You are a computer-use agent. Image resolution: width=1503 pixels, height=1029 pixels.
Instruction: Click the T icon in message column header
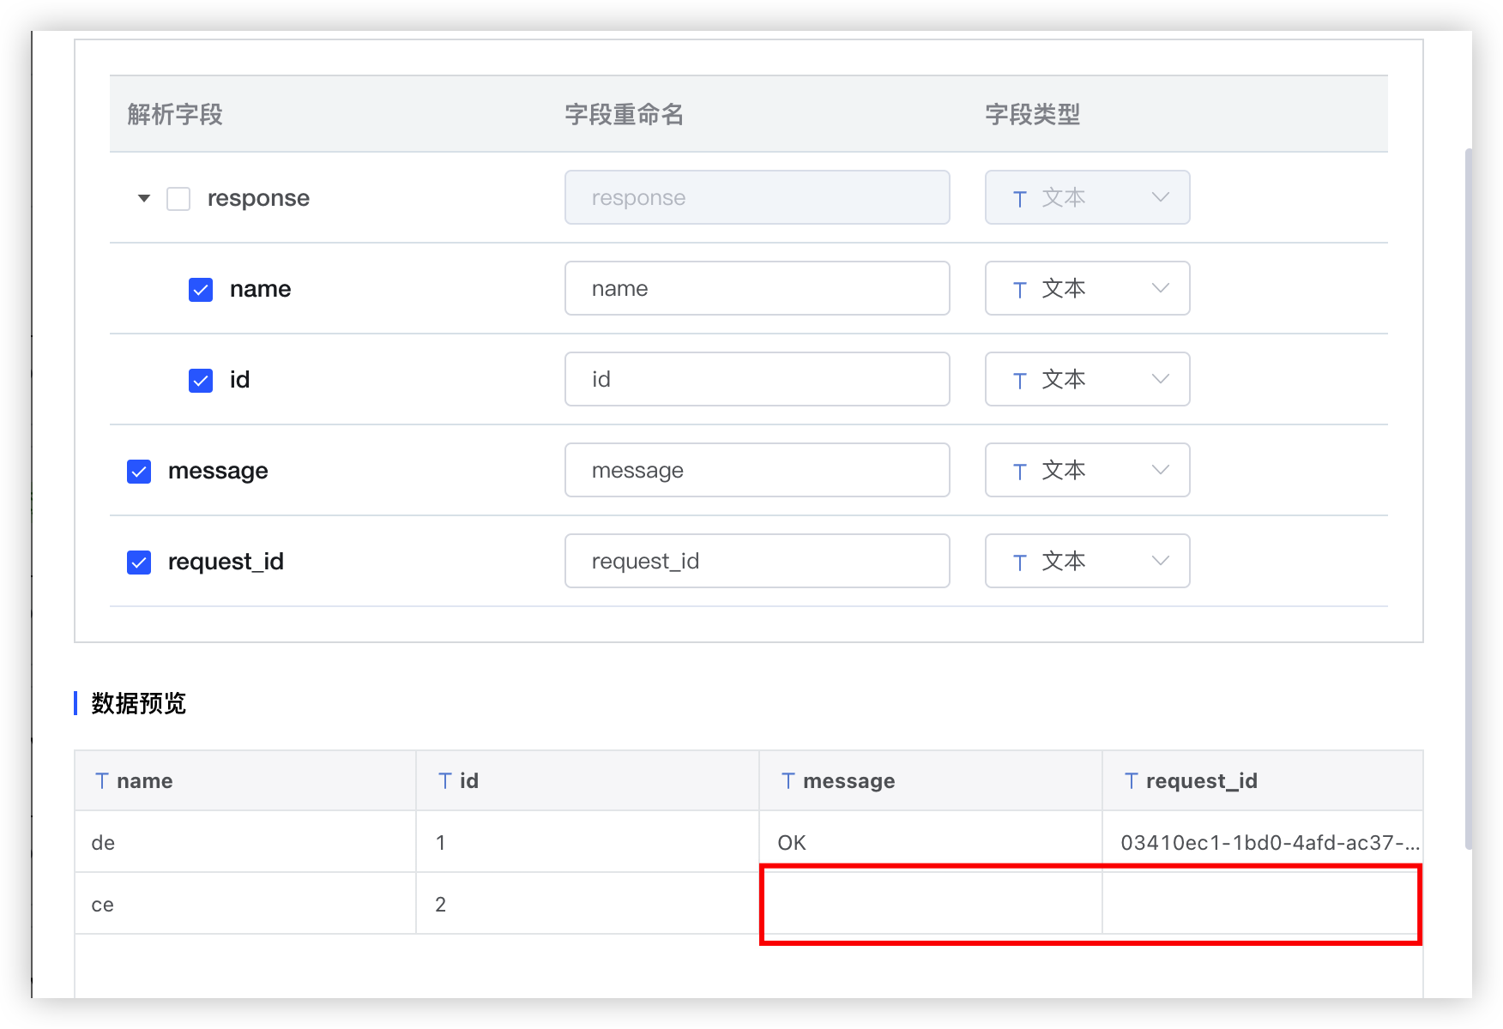(788, 780)
